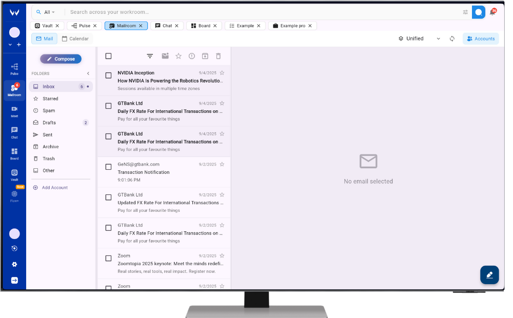Click the workroom search input field
This screenshot has width=513, height=318.
point(256,12)
